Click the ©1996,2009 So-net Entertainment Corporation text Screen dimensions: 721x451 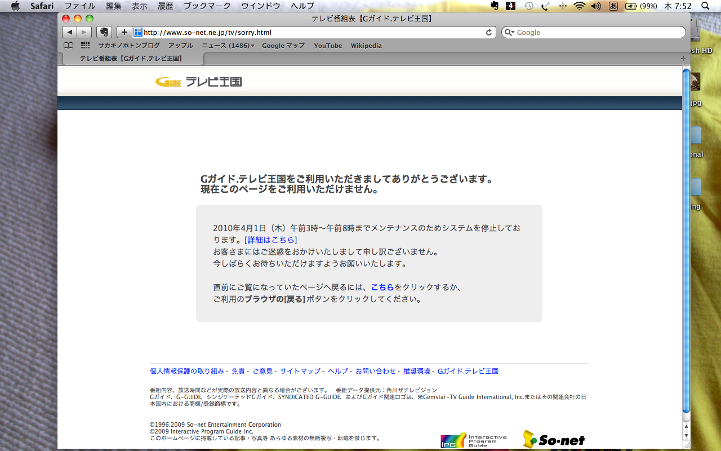(215, 425)
